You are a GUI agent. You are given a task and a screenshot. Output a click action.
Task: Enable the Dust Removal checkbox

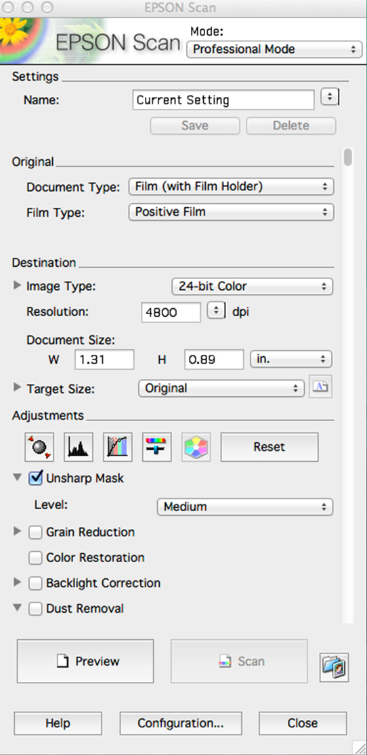coord(35,609)
